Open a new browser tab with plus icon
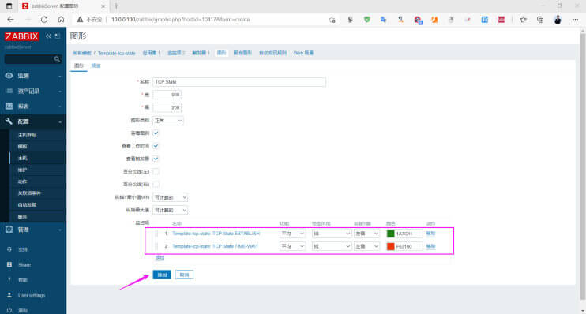 (x=116, y=6)
